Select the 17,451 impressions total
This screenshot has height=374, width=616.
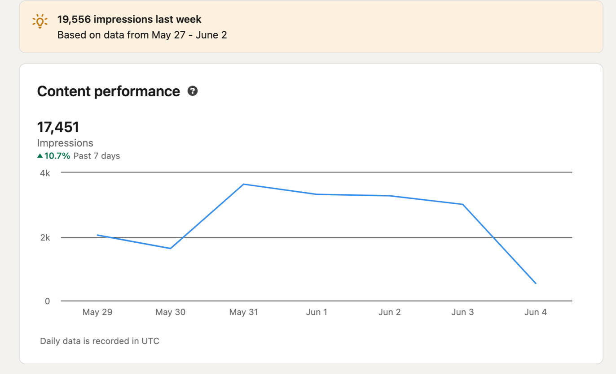pos(58,127)
